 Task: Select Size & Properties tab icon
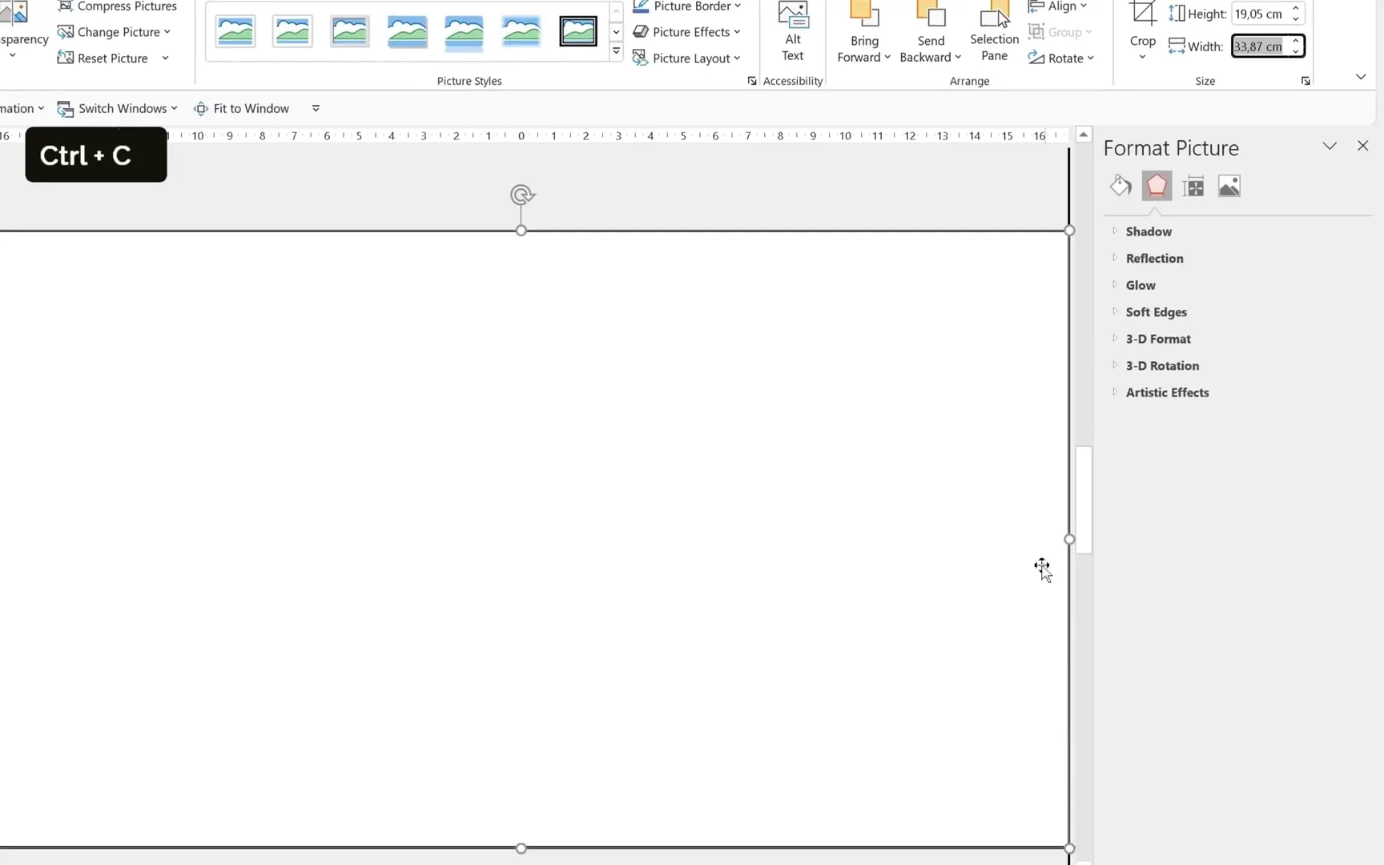pyautogui.click(x=1193, y=186)
